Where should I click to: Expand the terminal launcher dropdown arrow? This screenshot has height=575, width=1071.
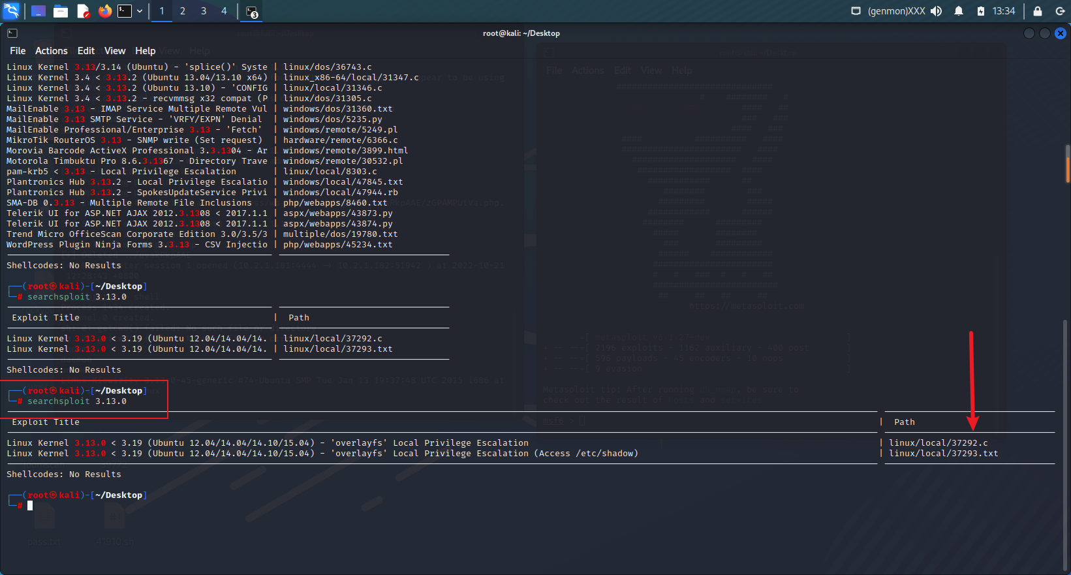pos(140,11)
